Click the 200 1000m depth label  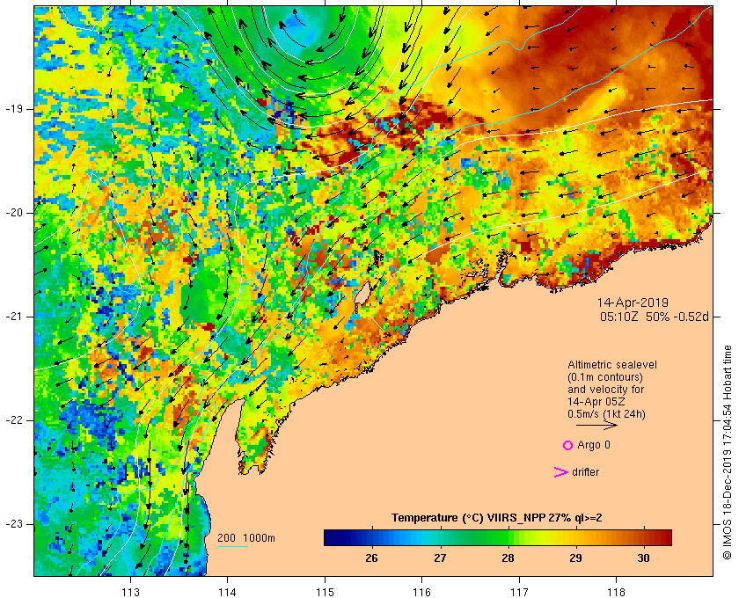tap(246, 538)
